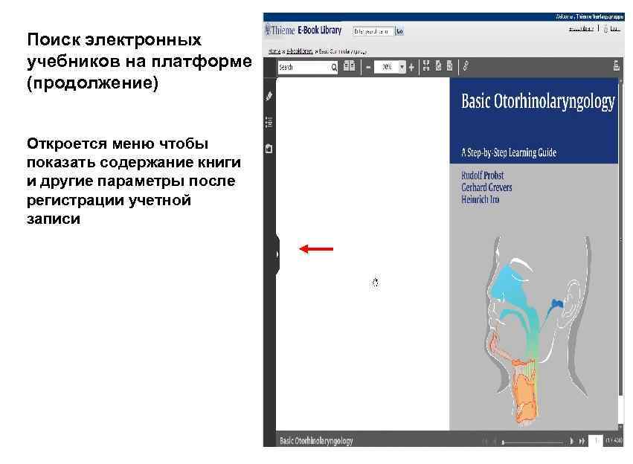Jump to last page double-arrow

point(582,442)
